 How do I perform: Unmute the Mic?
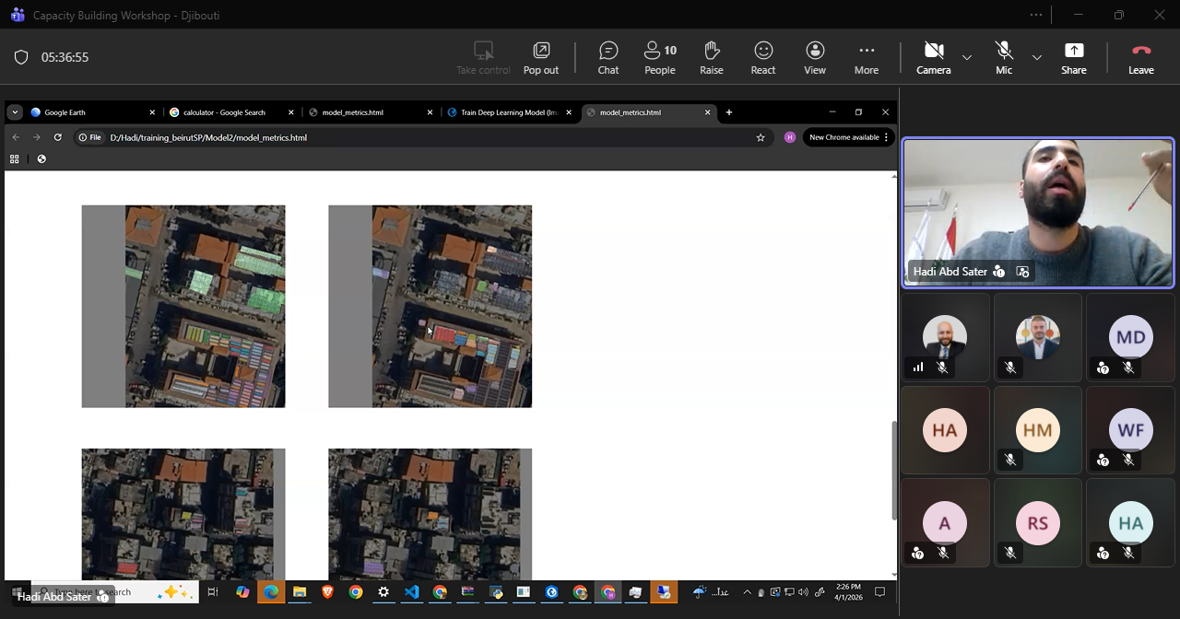pyautogui.click(x=1004, y=57)
